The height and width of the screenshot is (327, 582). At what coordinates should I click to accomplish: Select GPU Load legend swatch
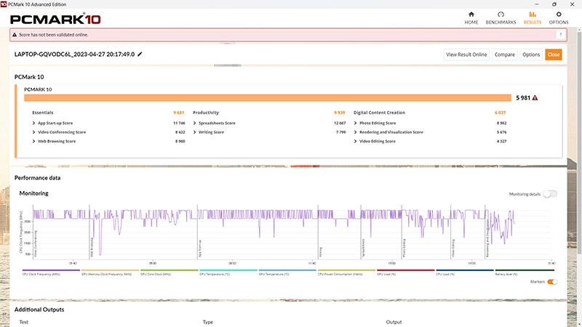(x=406, y=270)
